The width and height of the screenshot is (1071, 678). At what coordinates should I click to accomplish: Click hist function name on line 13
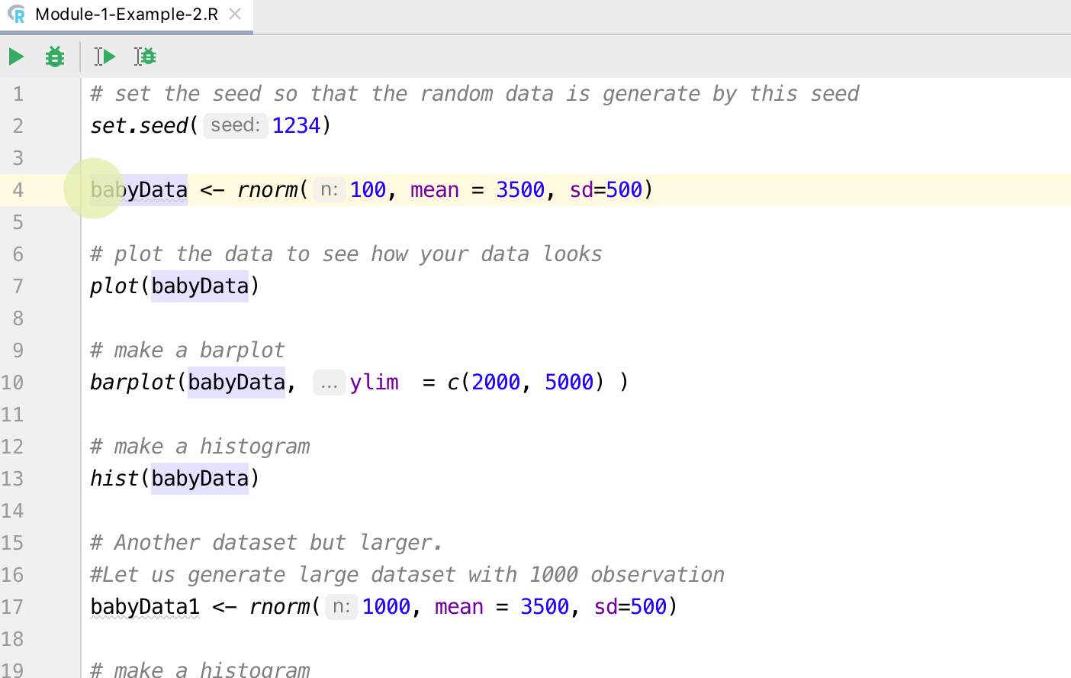click(x=114, y=479)
